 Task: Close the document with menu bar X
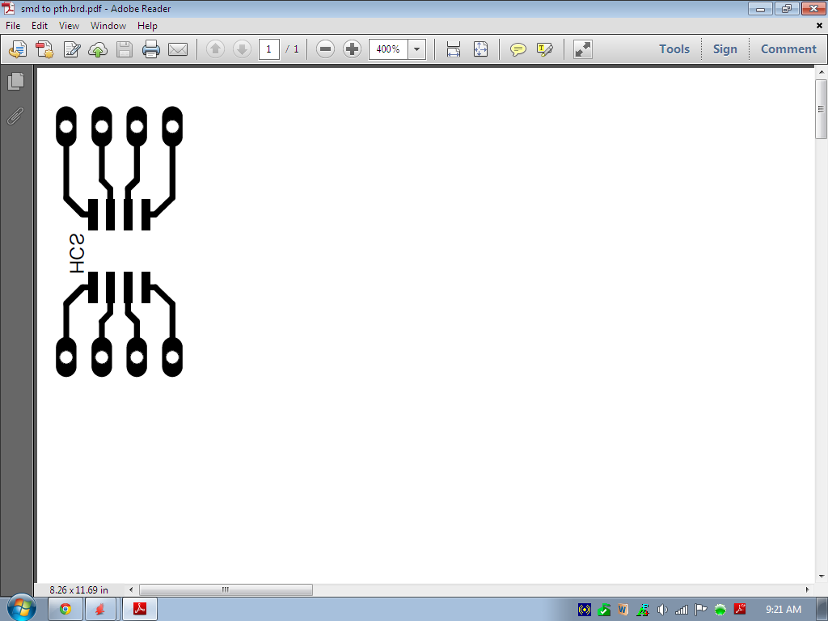(x=820, y=25)
